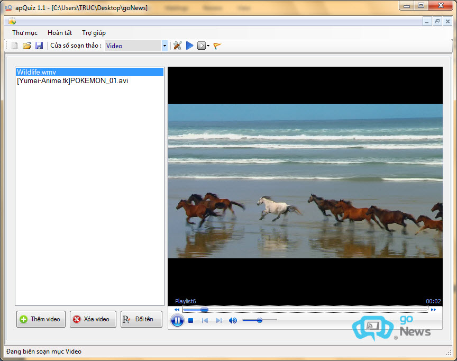Screen dimensions: 457x361
Task: Maximize the apQuiz main window
Action: pyautogui.click(x=421, y=6)
